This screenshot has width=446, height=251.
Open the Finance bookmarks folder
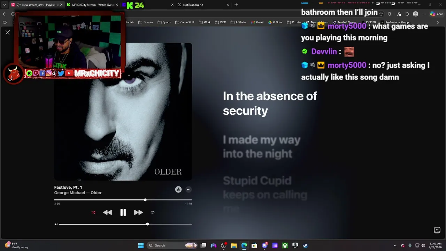[x=146, y=22]
